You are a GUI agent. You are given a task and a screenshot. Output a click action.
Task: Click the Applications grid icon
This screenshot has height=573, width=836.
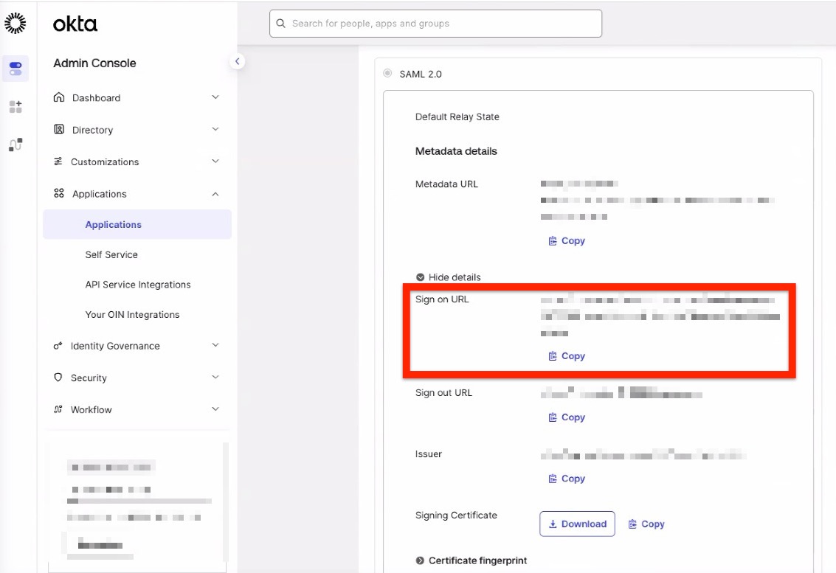point(58,193)
